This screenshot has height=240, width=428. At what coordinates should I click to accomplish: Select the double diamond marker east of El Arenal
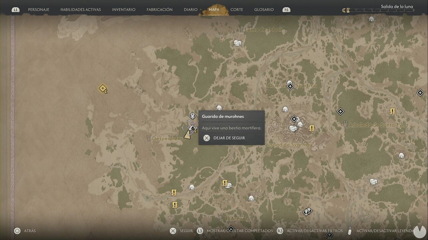[307, 211]
